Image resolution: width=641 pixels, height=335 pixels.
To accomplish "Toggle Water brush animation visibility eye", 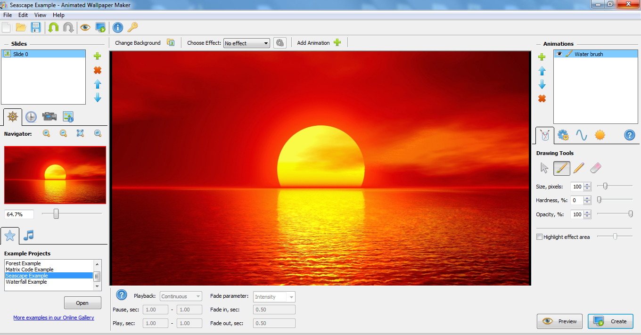I will click(x=558, y=54).
